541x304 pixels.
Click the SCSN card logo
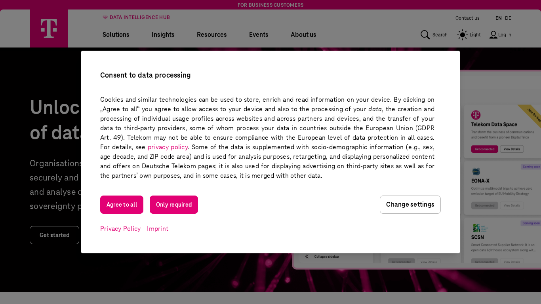pyautogui.click(x=477, y=228)
